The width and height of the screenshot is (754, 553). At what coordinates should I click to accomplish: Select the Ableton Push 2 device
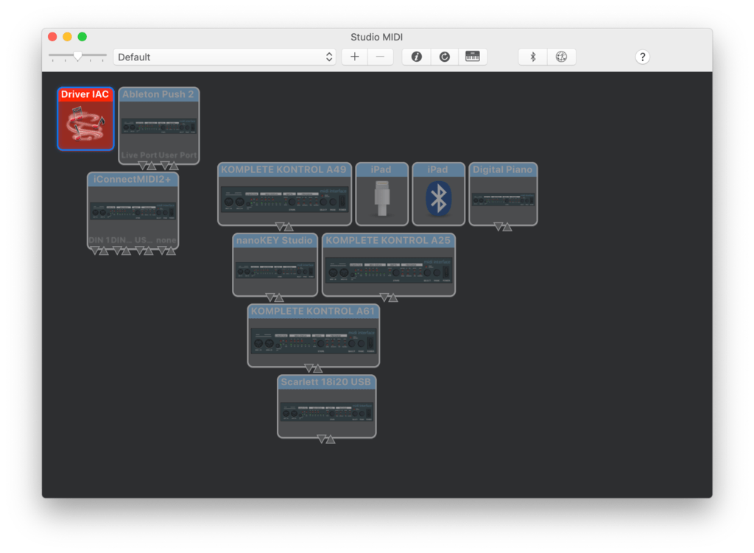(x=158, y=125)
